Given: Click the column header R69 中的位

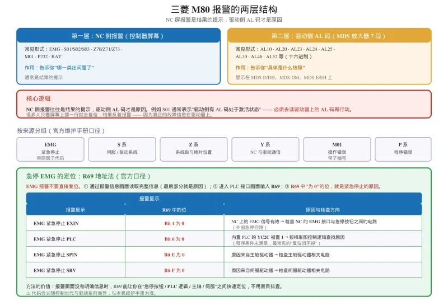Looking at the screenshot, I should pyautogui.click(x=174, y=210).
